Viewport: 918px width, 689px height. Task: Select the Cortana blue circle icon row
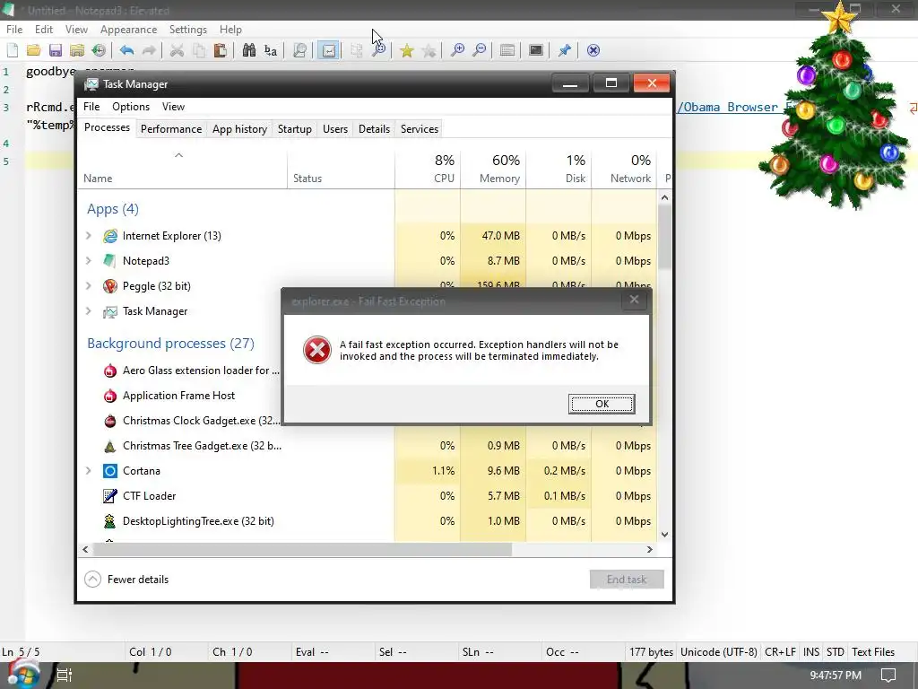[x=110, y=470]
